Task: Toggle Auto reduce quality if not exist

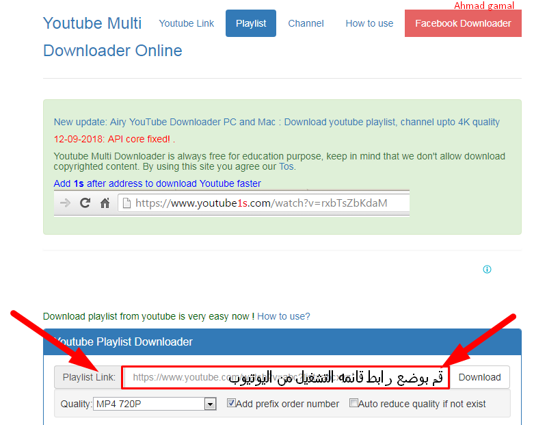Action: click(353, 403)
